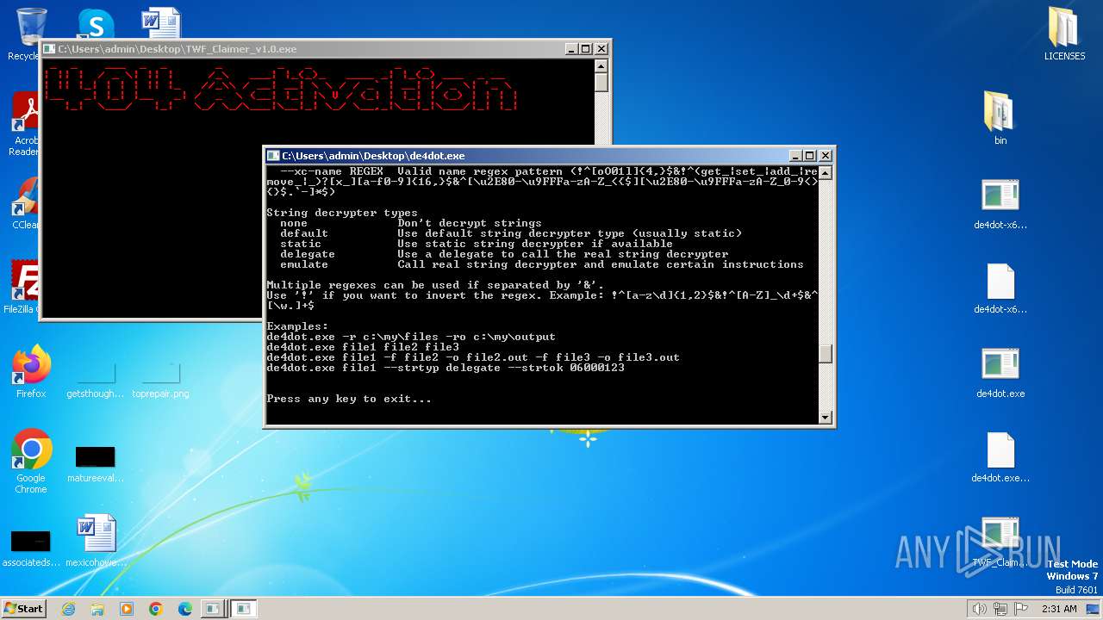Switch to the de4dot taskbar button
The image size is (1103, 620).
click(244, 609)
